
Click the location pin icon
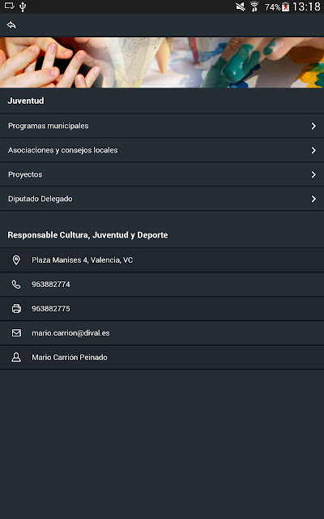click(16, 260)
